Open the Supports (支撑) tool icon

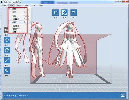pos(64,12)
